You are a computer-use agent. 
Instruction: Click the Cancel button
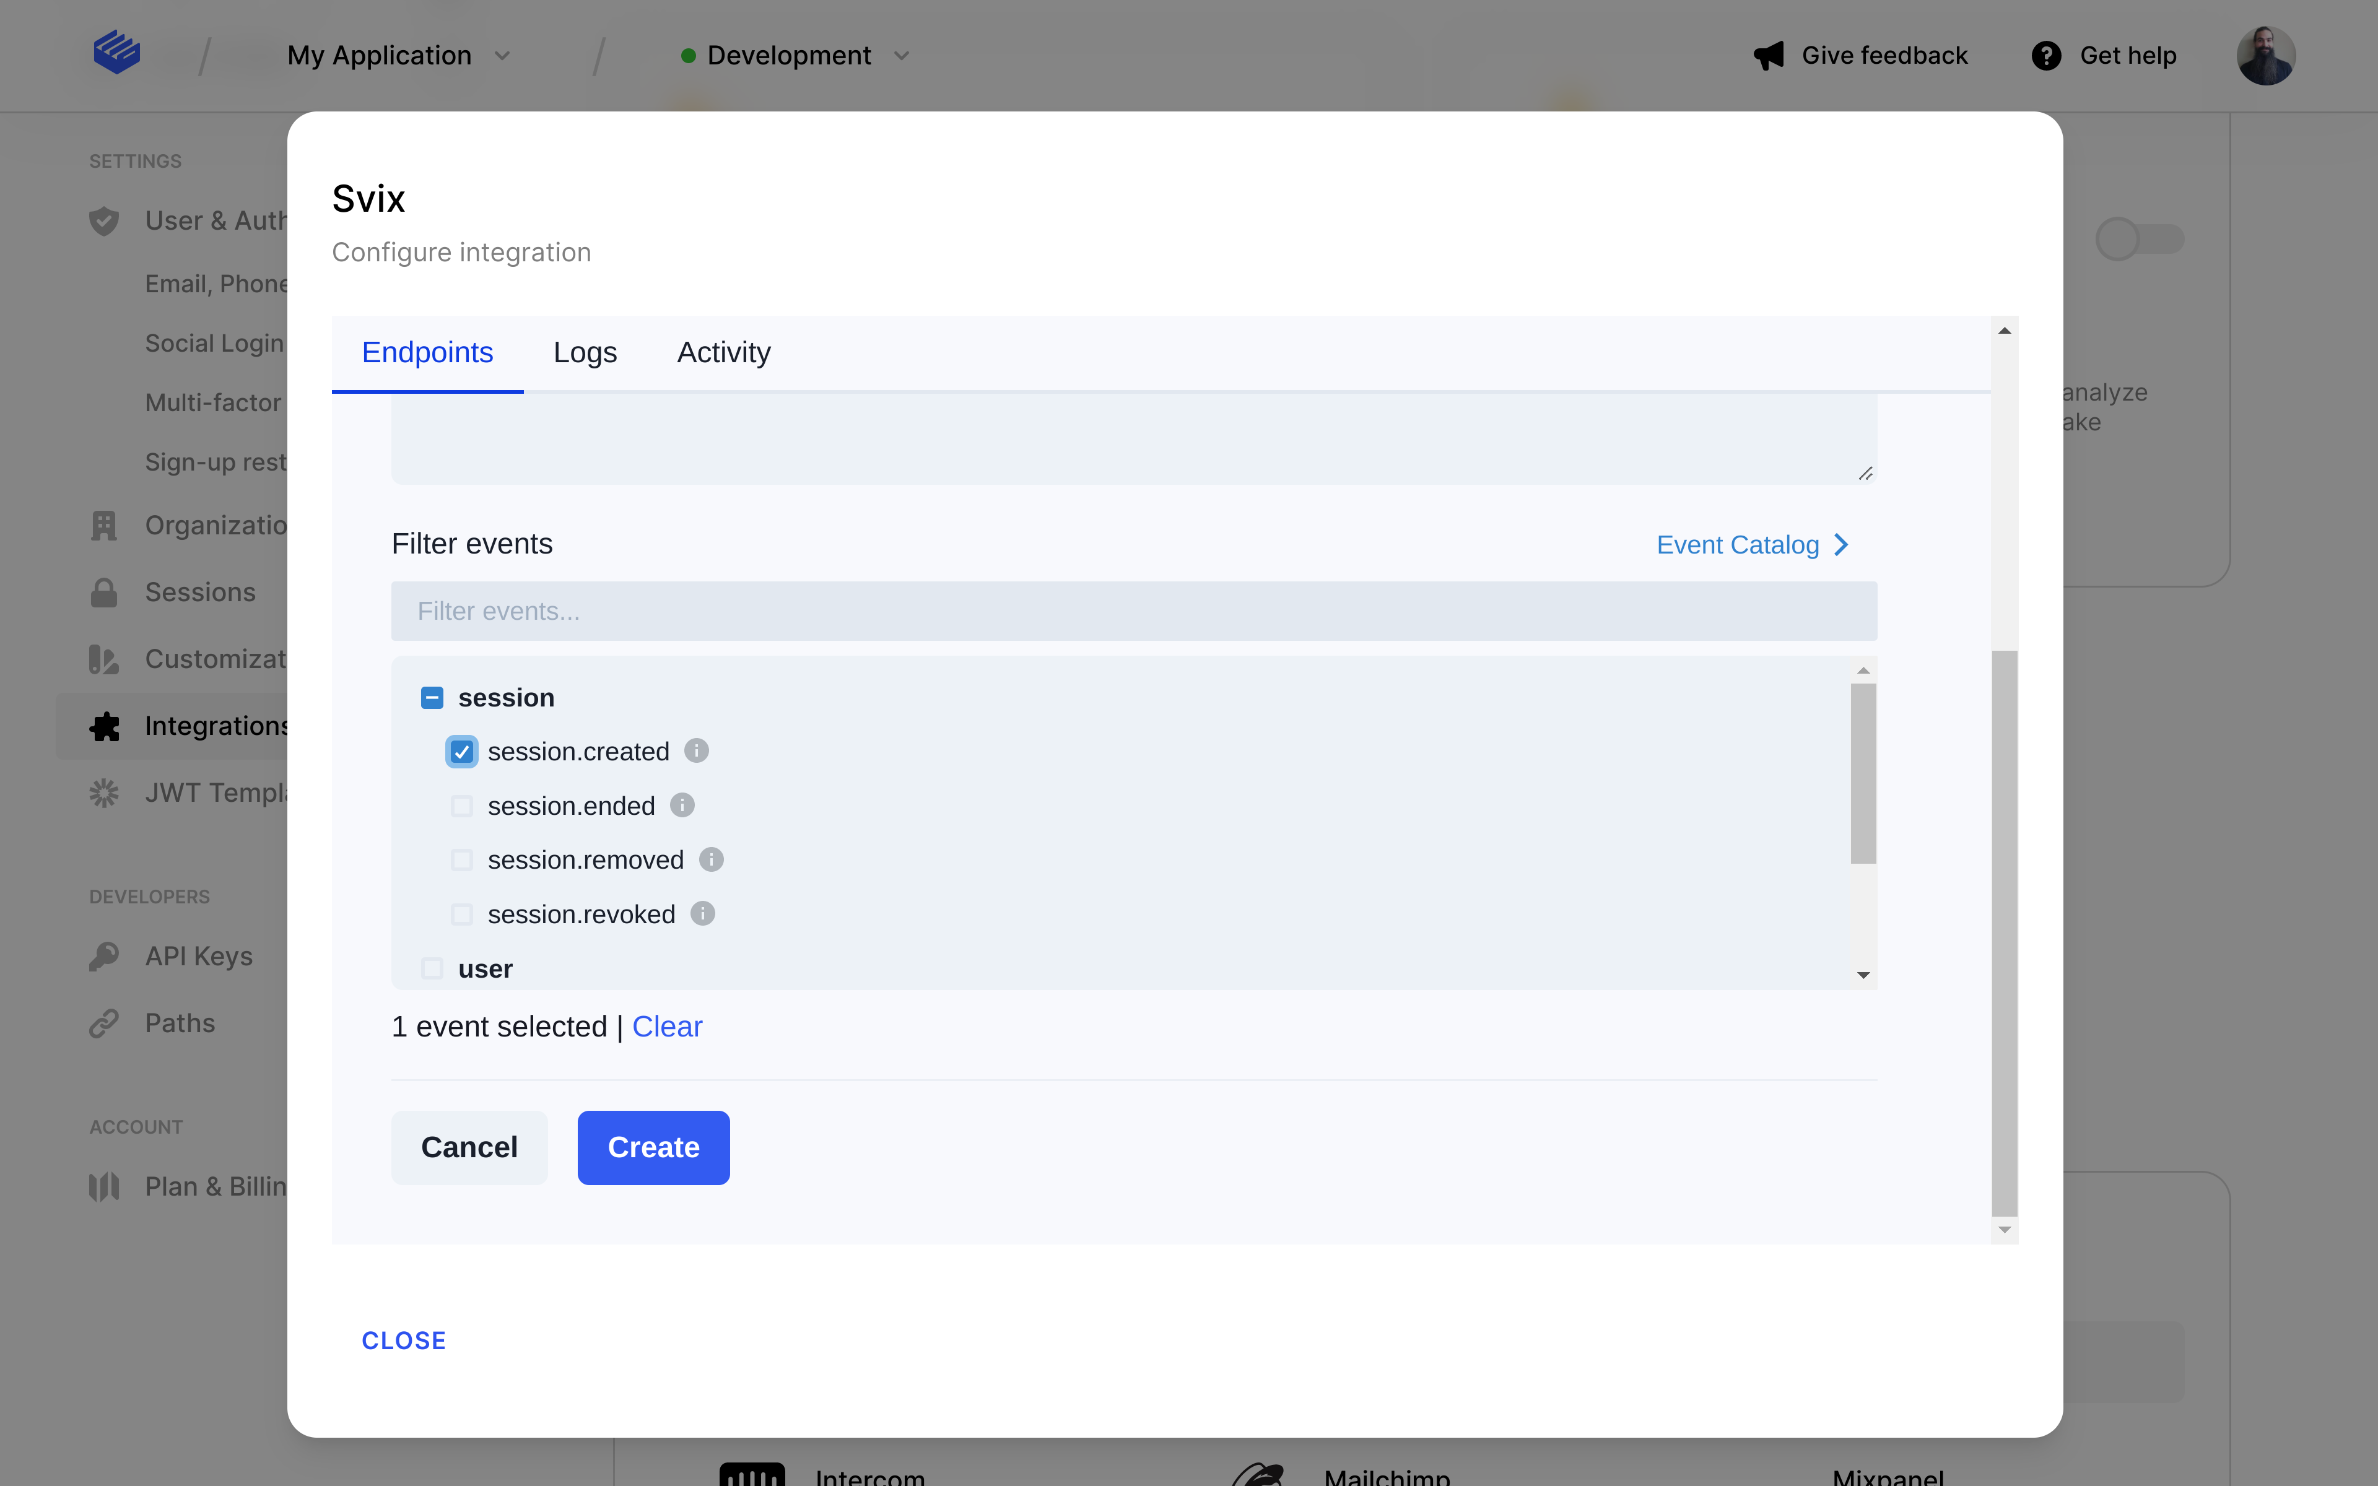point(469,1147)
